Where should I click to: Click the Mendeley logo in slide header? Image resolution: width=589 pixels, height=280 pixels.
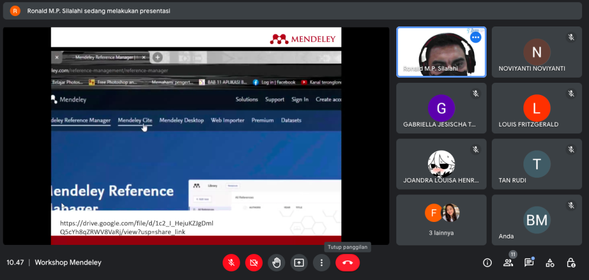point(303,39)
